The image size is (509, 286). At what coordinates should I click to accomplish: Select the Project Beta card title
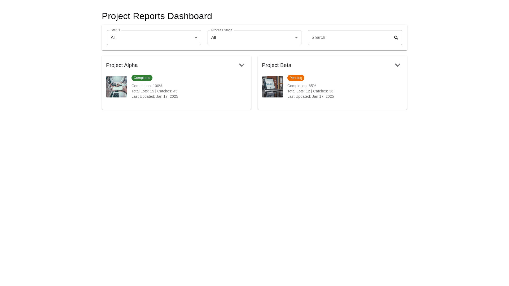(x=277, y=65)
